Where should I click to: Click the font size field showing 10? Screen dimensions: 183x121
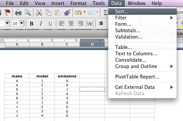[x=16, y=23]
